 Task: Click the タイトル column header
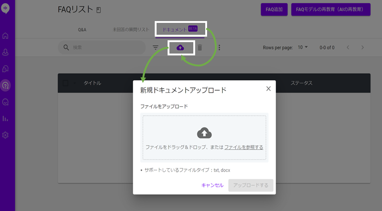[92, 83]
